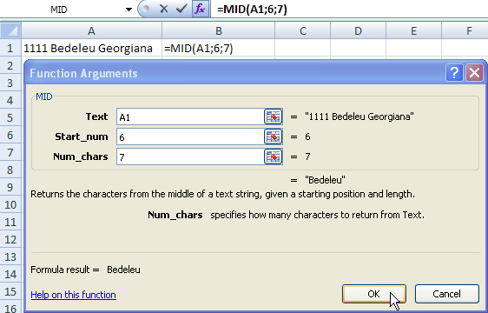Select cell A1 with 1111 Bedeleu Georgiana

click(91, 48)
